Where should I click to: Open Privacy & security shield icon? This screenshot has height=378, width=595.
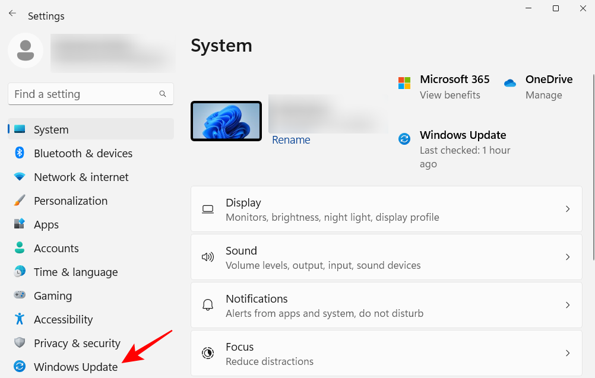point(20,343)
